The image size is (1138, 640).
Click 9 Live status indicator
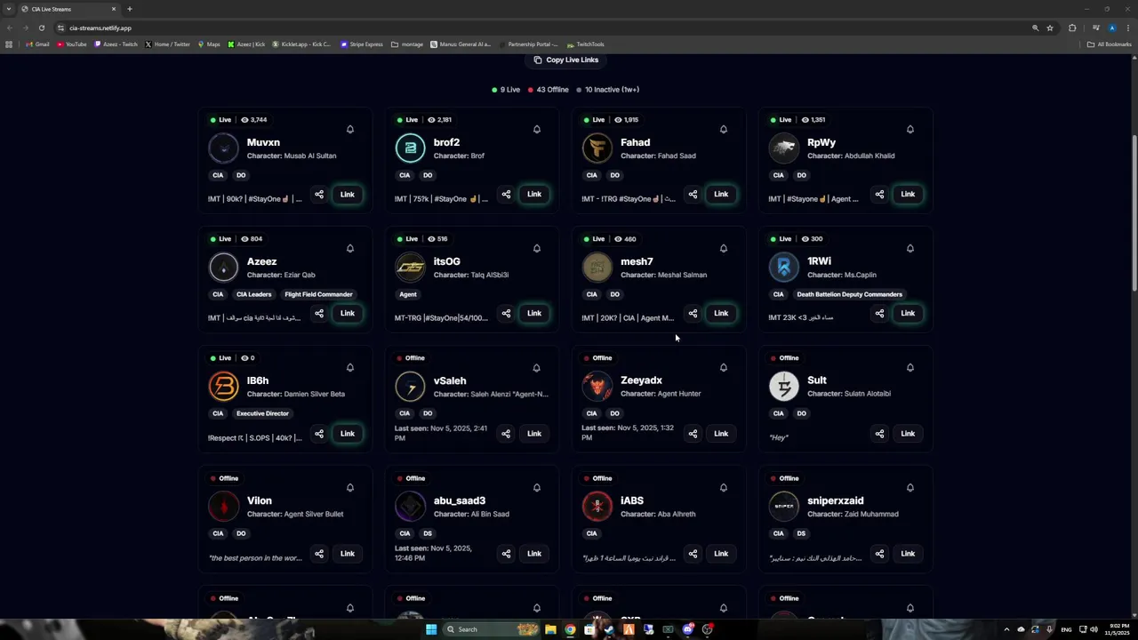(x=507, y=90)
